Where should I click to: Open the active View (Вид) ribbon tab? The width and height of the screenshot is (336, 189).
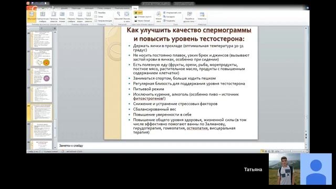tap(135, 8)
